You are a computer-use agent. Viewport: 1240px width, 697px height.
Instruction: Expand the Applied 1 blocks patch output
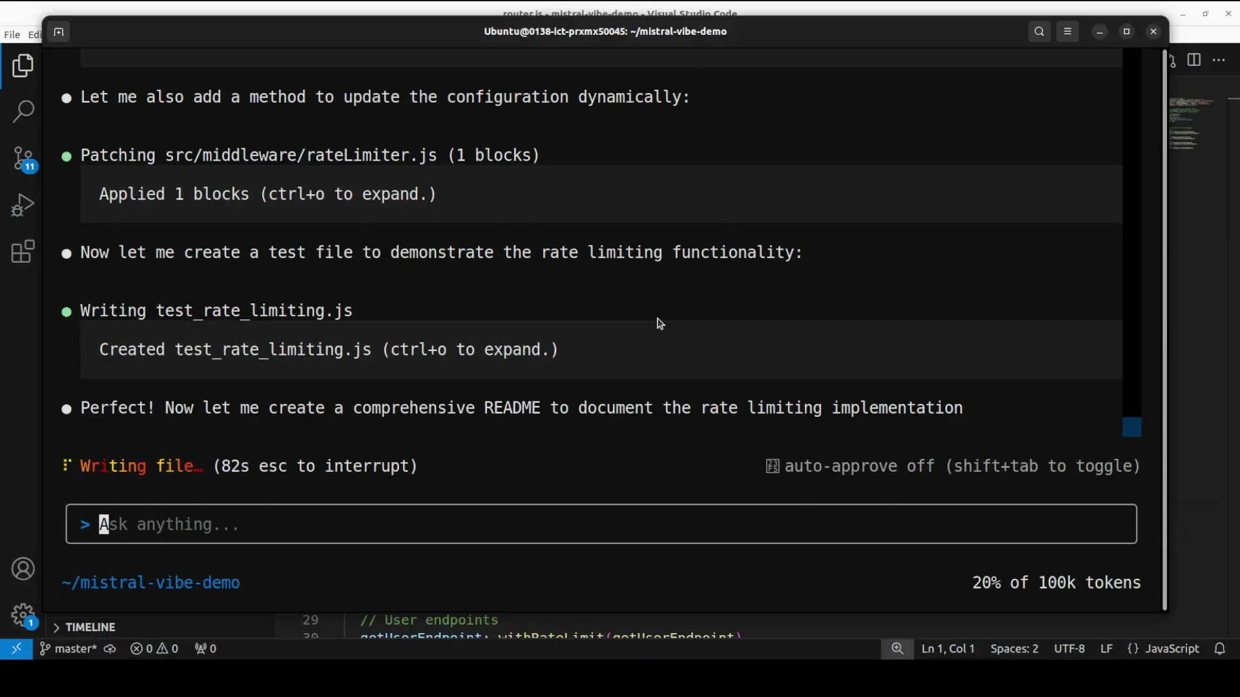click(x=267, y=194)
